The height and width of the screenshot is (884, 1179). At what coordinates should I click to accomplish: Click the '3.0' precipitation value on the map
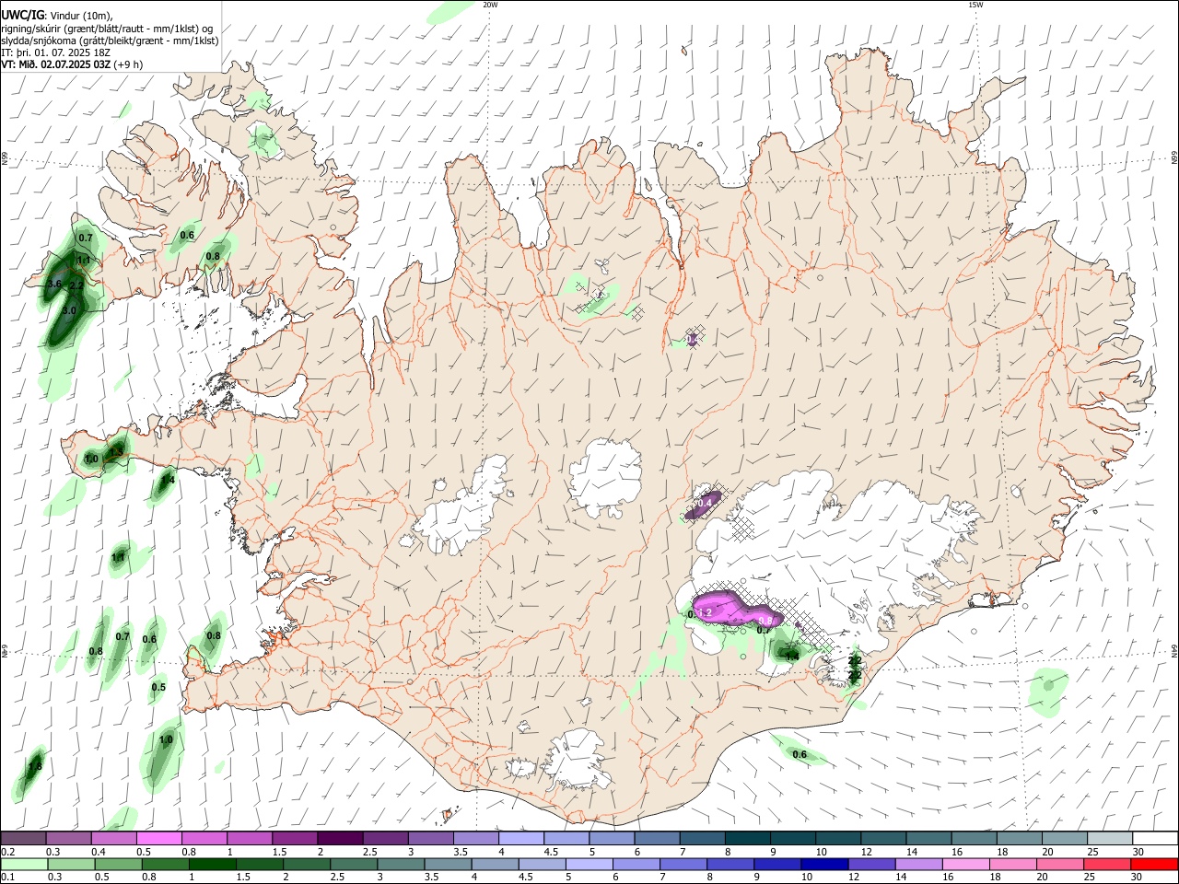(69, 311)
